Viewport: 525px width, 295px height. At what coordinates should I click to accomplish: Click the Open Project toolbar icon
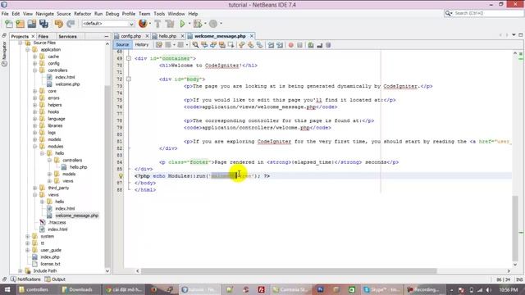click(x=32, y=24)
